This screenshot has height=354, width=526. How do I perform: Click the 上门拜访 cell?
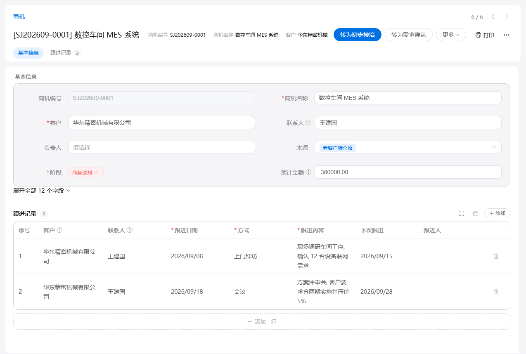[246, 256]
